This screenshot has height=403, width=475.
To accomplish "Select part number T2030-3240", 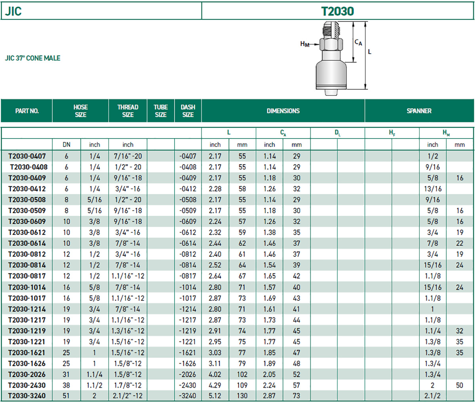I will 27,395.
